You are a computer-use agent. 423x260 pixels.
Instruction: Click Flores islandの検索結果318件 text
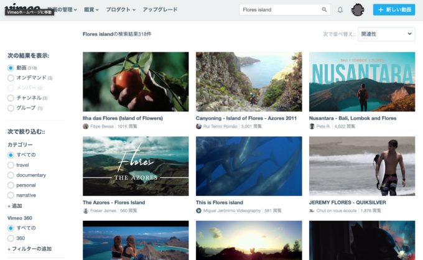(x=117, y=34)
